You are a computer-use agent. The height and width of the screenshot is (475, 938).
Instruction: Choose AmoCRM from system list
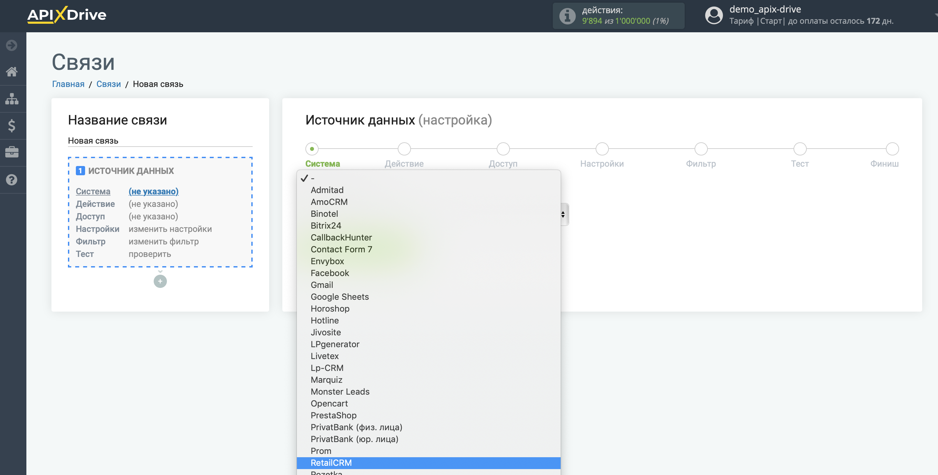(428, 202)
